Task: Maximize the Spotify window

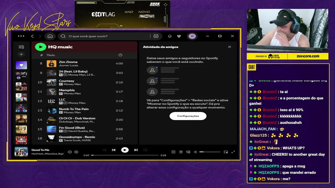Action: [220, 36]
